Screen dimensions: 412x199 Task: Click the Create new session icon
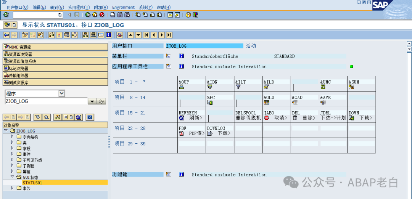coord(170,15)
